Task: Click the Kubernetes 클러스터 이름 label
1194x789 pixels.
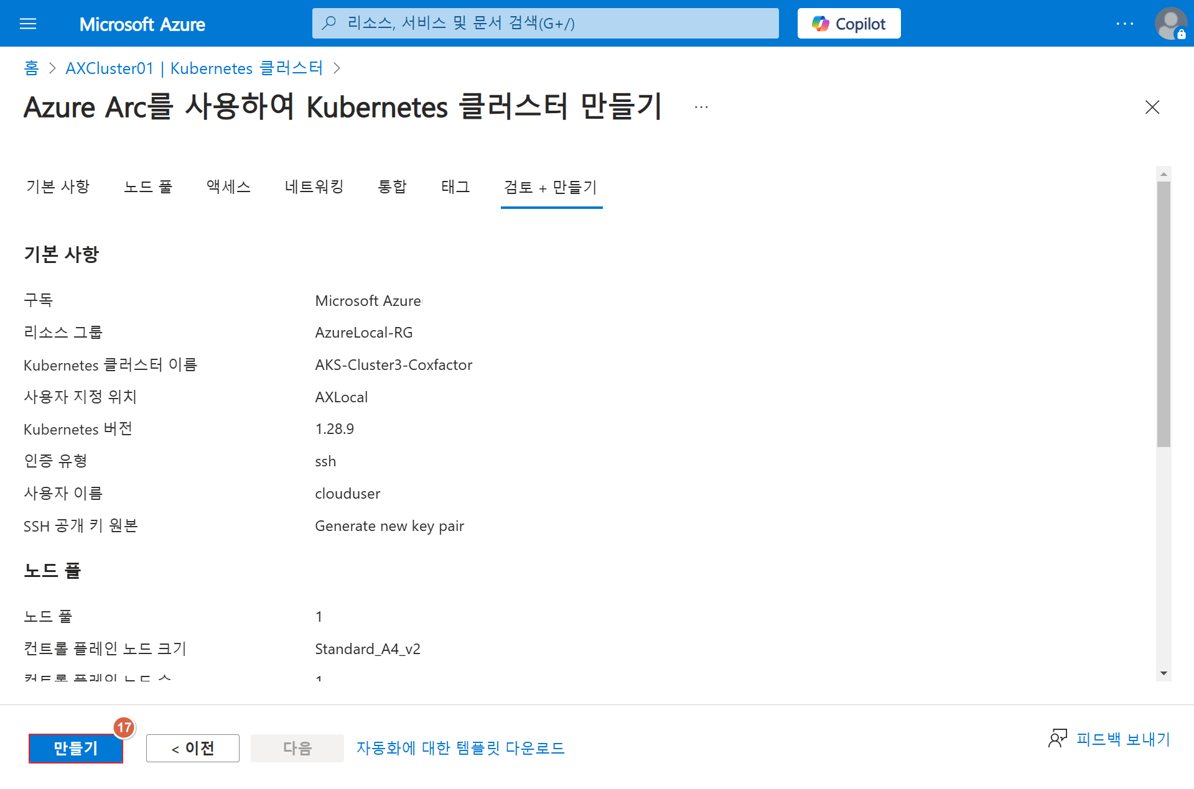Action: click(x=110, y=365)
